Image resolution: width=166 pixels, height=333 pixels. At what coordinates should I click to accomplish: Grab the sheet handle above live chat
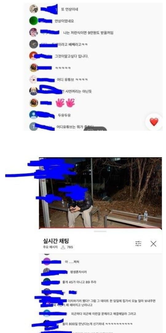point(100,231)
